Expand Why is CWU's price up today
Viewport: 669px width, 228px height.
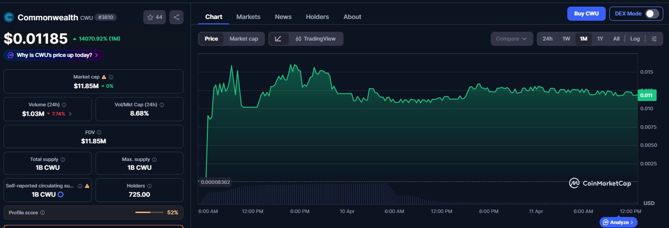click(54, 55)
